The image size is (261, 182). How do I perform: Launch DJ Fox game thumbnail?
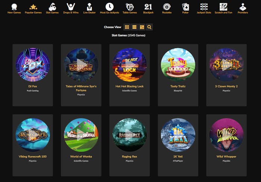point(33,65)
